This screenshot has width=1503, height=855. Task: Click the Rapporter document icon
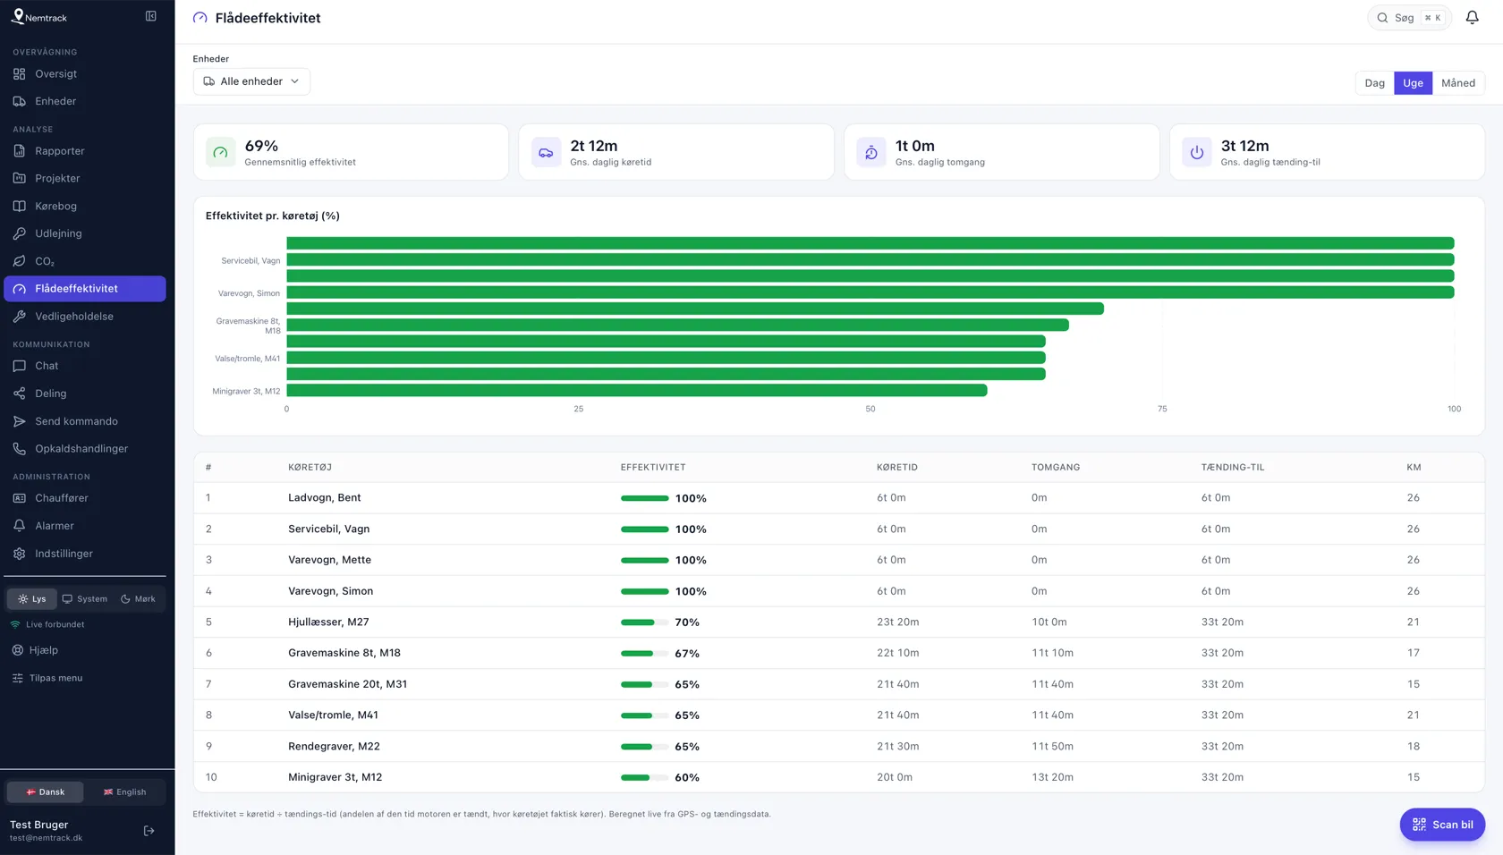tap(19, 151)
